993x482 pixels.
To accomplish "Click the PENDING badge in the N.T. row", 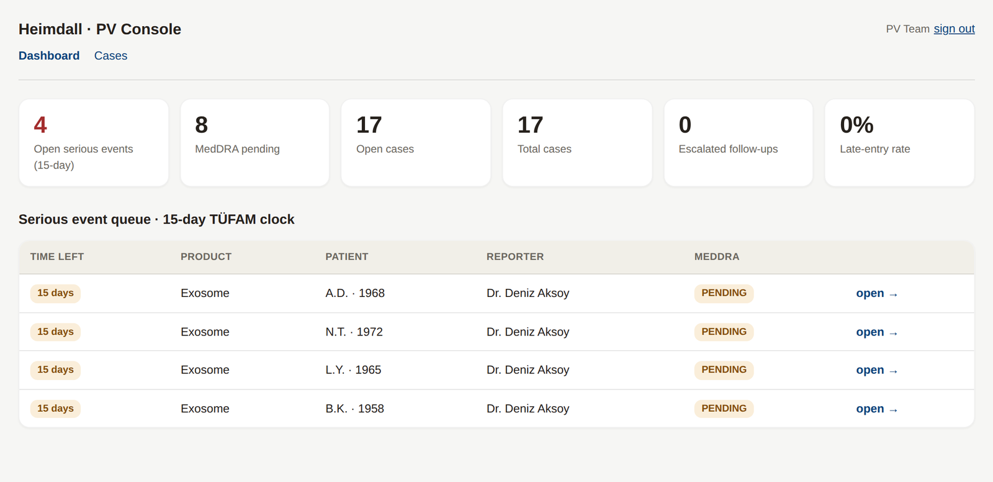I will 724,332.
